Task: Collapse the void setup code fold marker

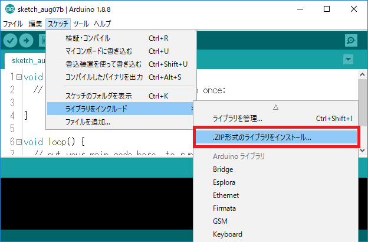Action: point(19,77)
